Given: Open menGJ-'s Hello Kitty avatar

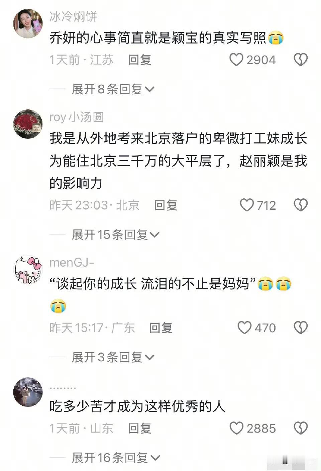Looking at the screenshot, I should tap(28, 270).
